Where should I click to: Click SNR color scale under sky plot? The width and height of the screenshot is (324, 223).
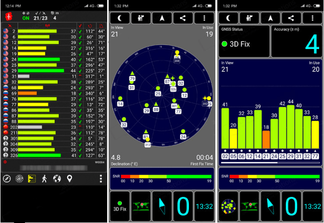pos(162,178)
